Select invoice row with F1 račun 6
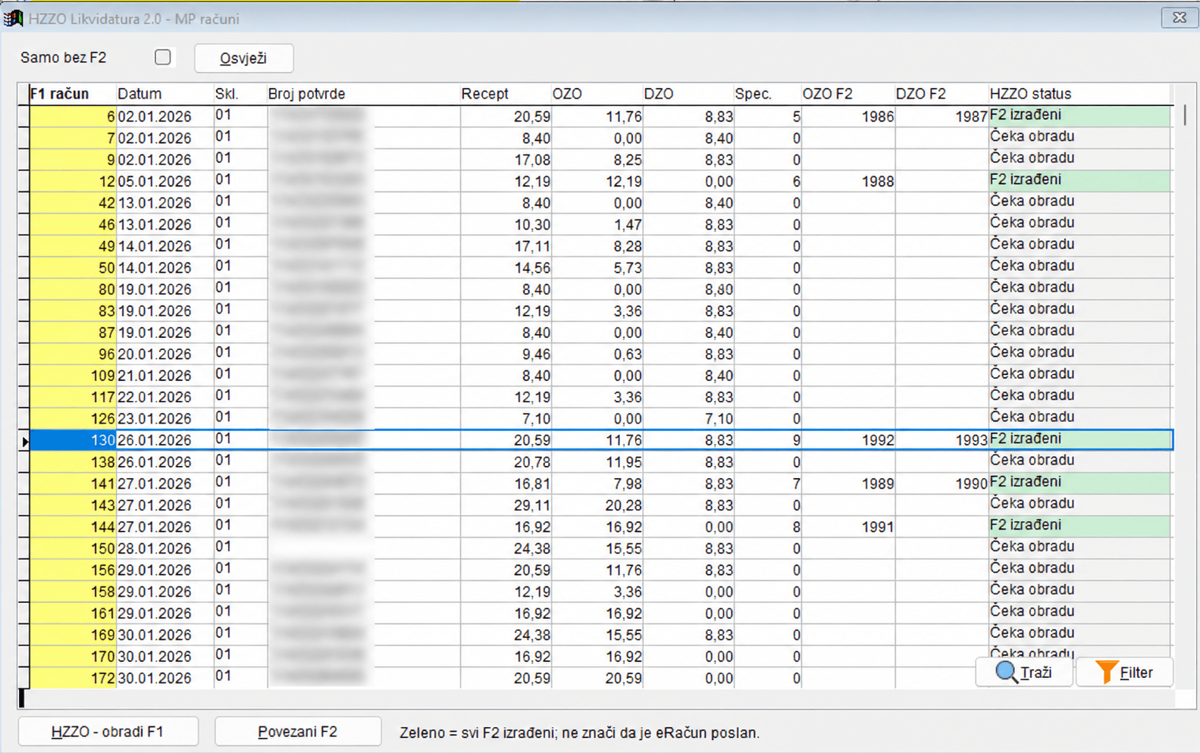The image size is (1200, 753). pyautogui.click(x=601, y=116)
